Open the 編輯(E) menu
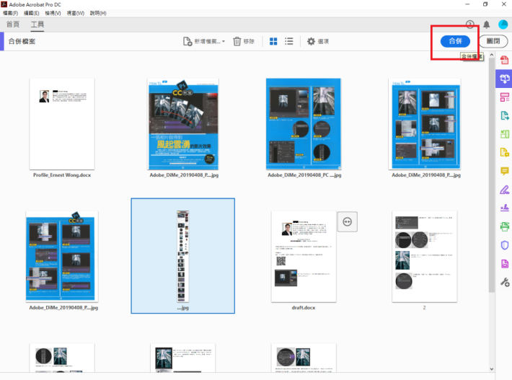This screenshot has width=512, height=380. coord(31,13)
